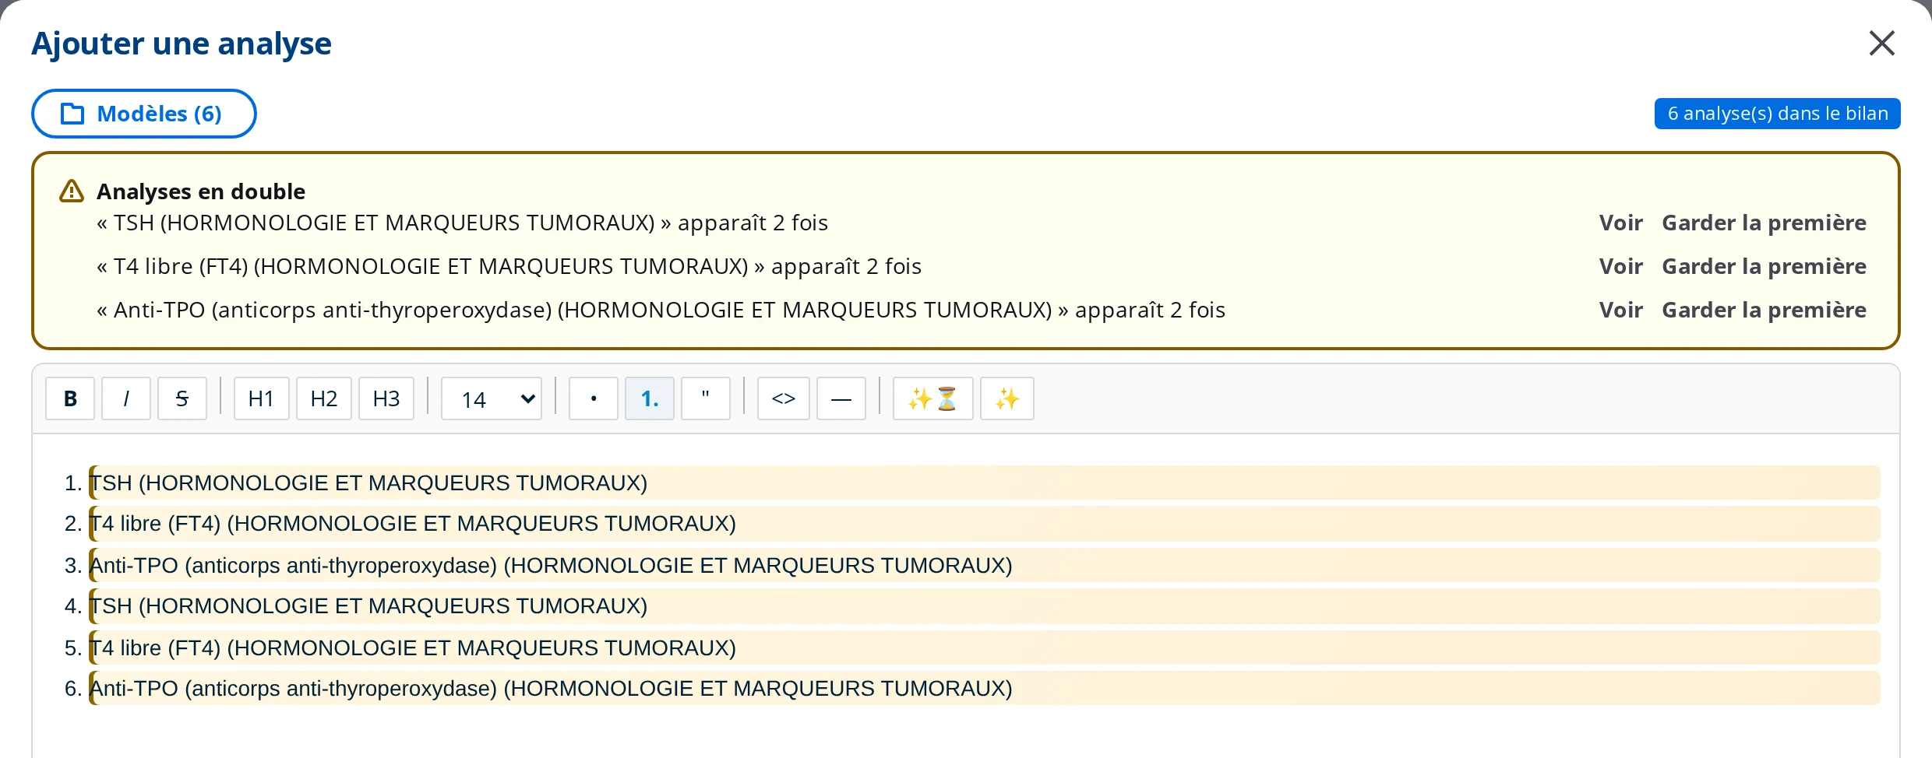Click the Ajouter une analyse title
The height and width of the screenshot is (758, 1932).
(182, 44)
